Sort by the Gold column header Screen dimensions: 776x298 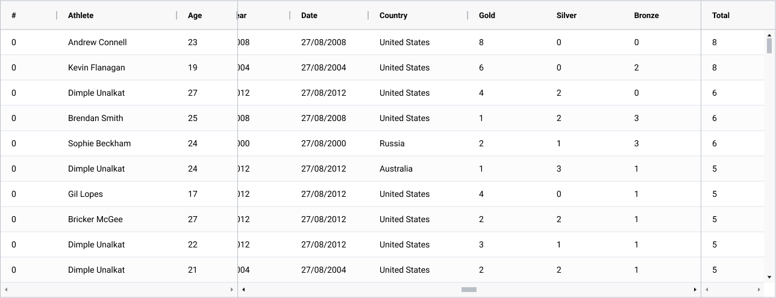(487, 16)
